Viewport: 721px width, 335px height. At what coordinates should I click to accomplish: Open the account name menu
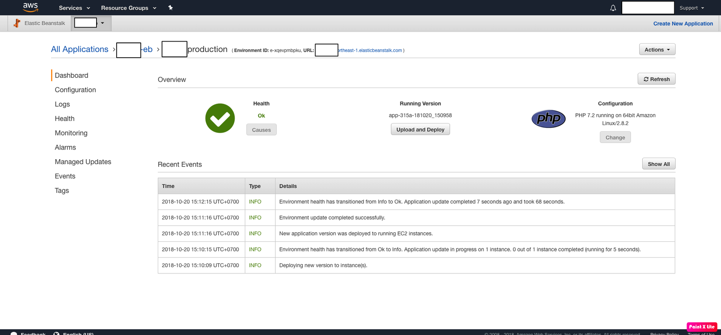(648, 7)
